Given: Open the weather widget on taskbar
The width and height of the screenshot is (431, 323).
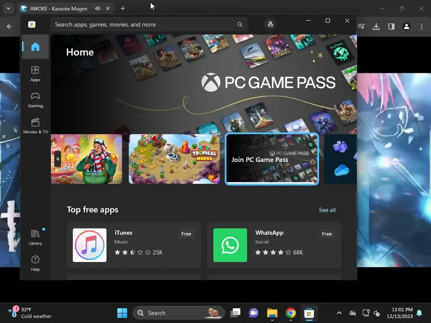Looking at the screenshot, I should [30, 313].
